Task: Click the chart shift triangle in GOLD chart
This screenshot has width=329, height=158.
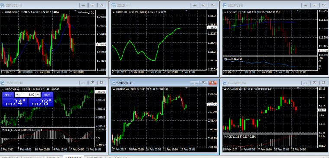Action: click(x=187, y=10)
